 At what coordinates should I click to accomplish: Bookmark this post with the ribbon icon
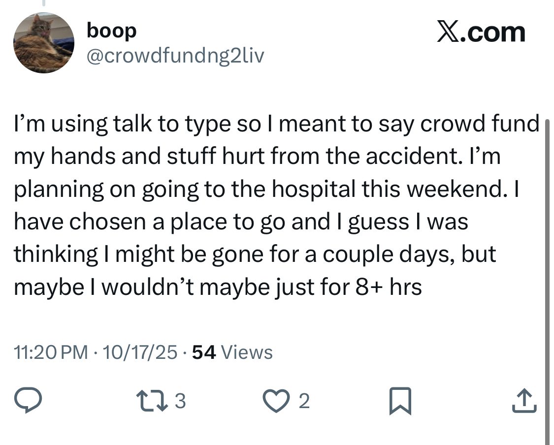[x=400, y=401]
